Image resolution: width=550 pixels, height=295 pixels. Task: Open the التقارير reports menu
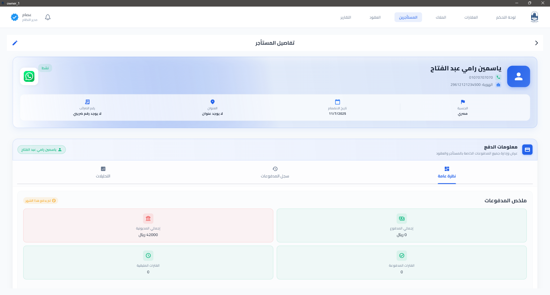point(346,17)
